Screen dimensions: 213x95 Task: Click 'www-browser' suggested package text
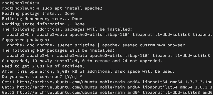(x=171, y=45)
